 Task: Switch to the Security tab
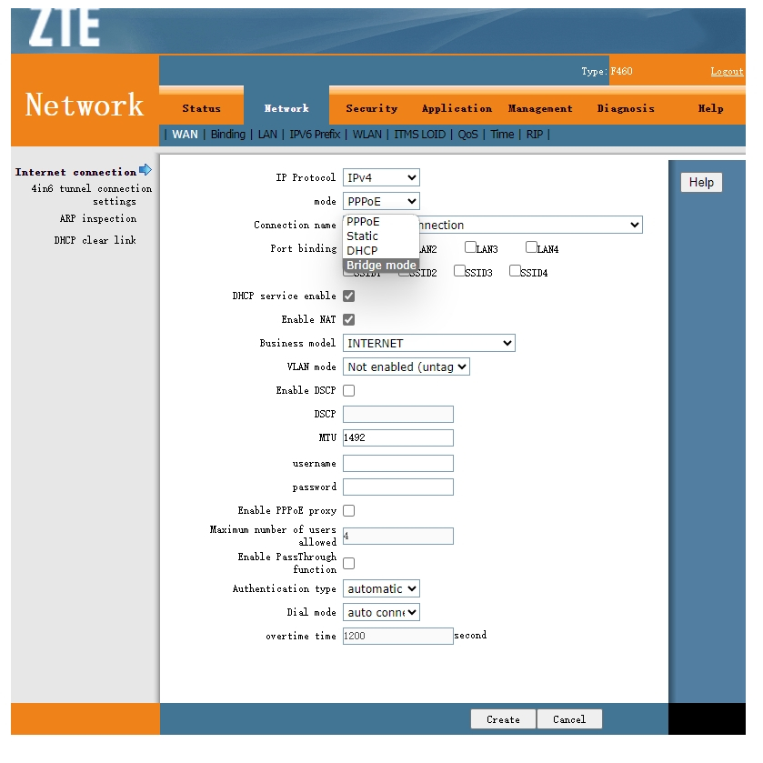pyautogui.click(x=371, y=108)
